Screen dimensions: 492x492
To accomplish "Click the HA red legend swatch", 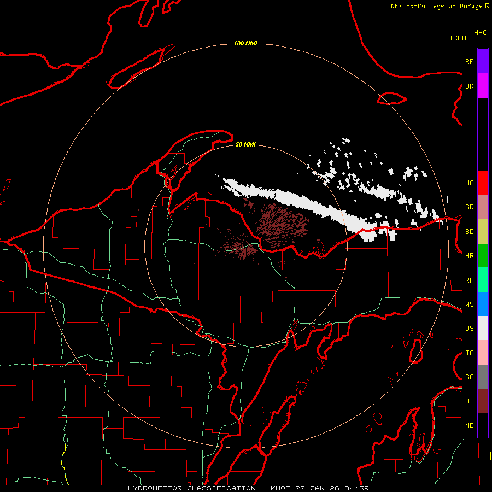I will [483, 183].
